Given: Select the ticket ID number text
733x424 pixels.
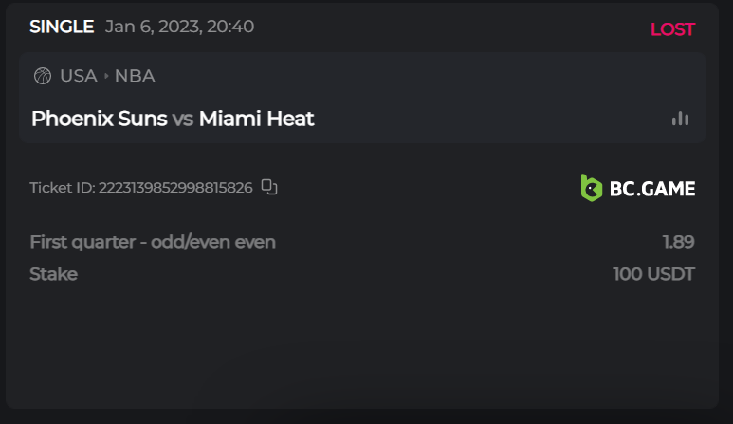Looking at the screenshot, I should click(175, 188).
